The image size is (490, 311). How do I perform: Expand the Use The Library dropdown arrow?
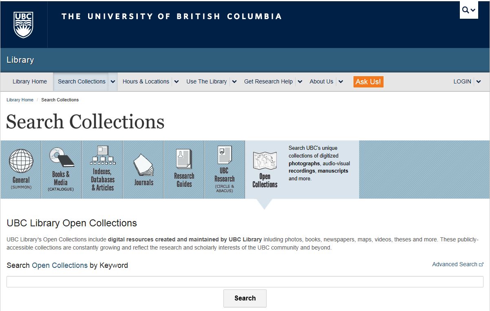pos(234,81)
